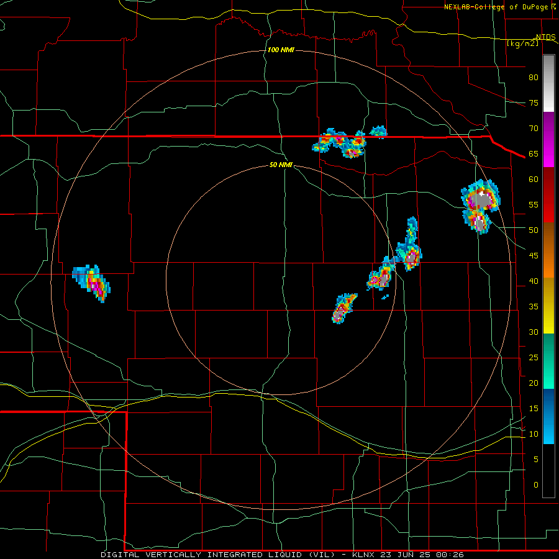Viewport: 559px width, 559px height.
Task: Select the 55 value on the VIL scale
Action: point(534,204)
